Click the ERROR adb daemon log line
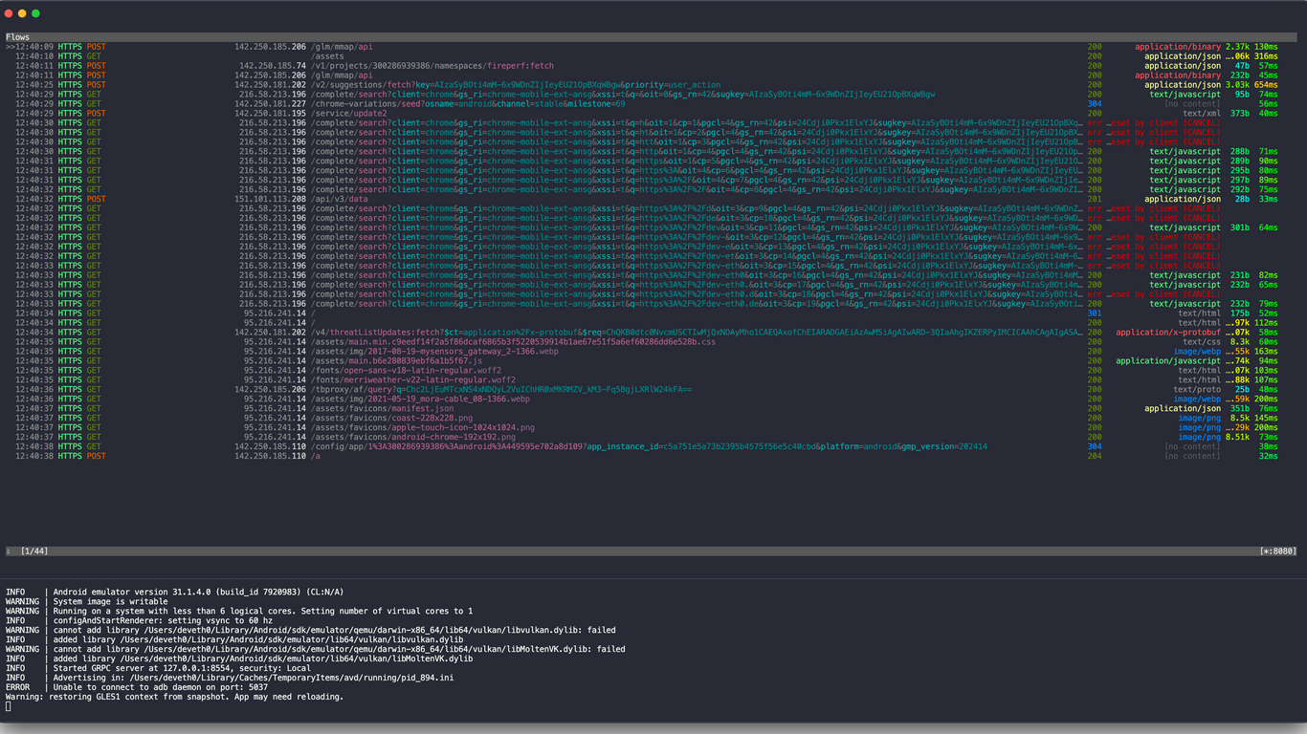The height and width of the screenshot is (734, 1307). click(x=137, y=687)
